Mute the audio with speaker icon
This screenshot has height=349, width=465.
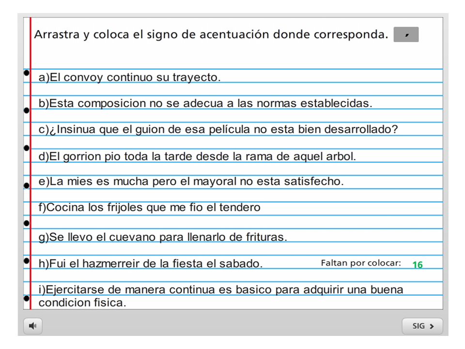(x=32, y=326)
